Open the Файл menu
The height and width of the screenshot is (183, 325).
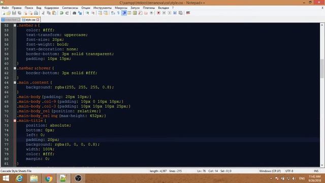5,8
